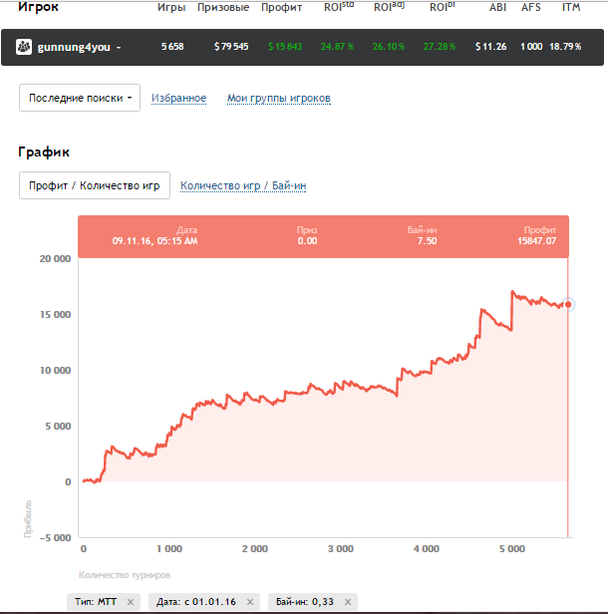Switch to 'Профит / Количество игр' tab
The image size is (608, 614).
(95, 185)
